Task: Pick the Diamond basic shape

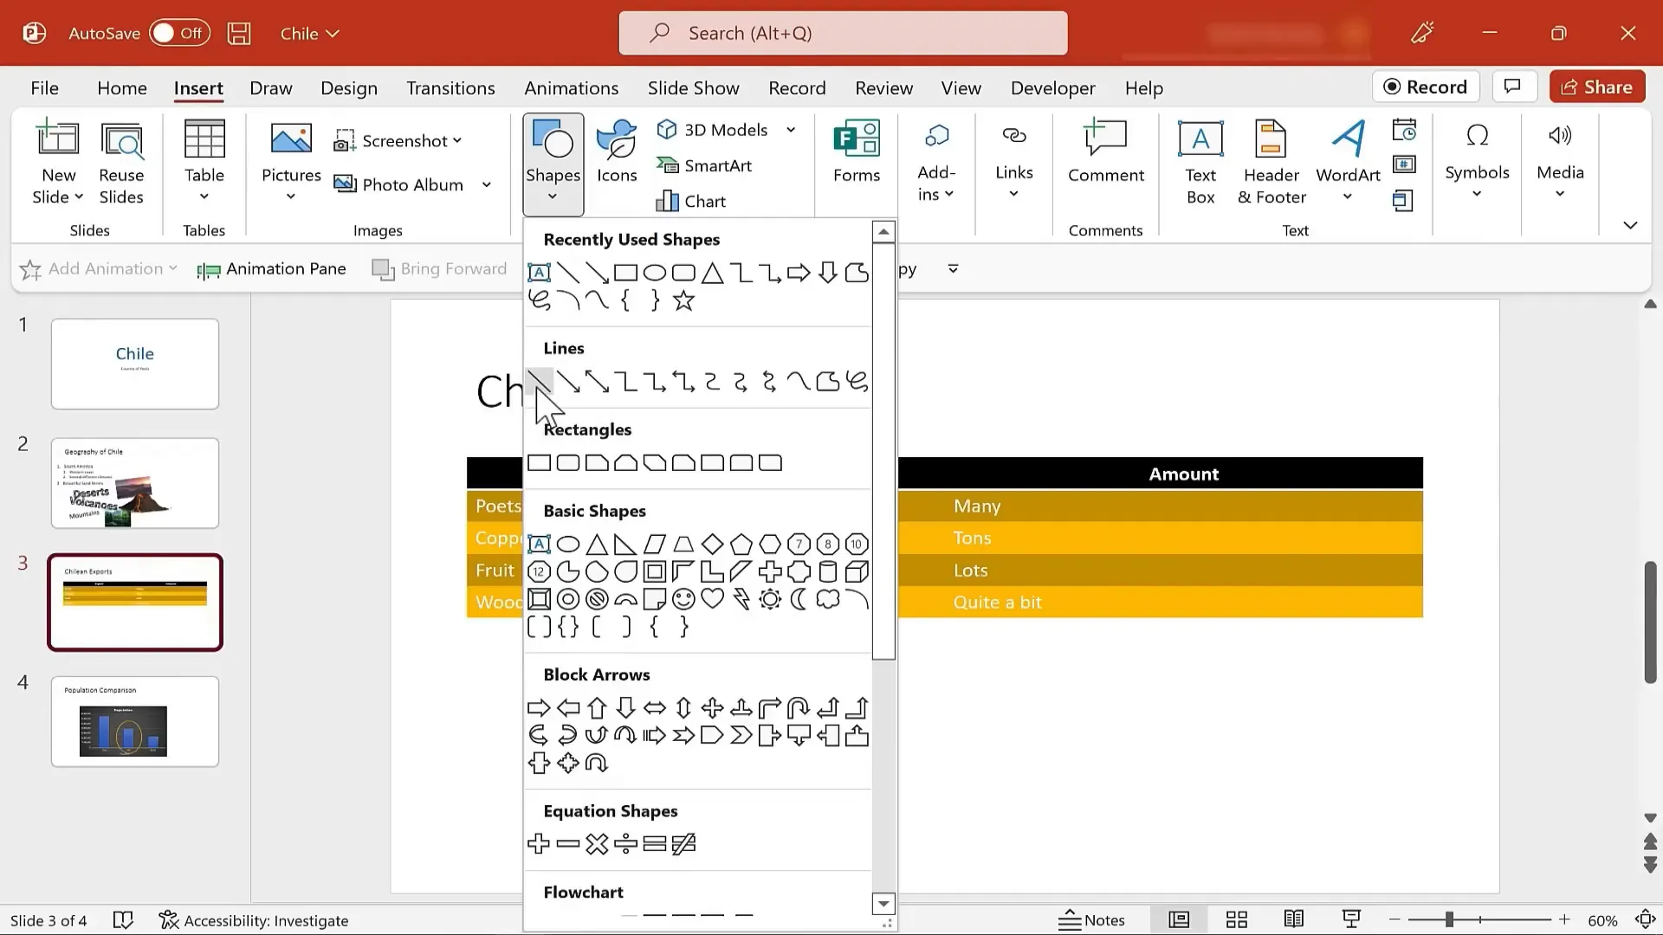Action: 712,544
